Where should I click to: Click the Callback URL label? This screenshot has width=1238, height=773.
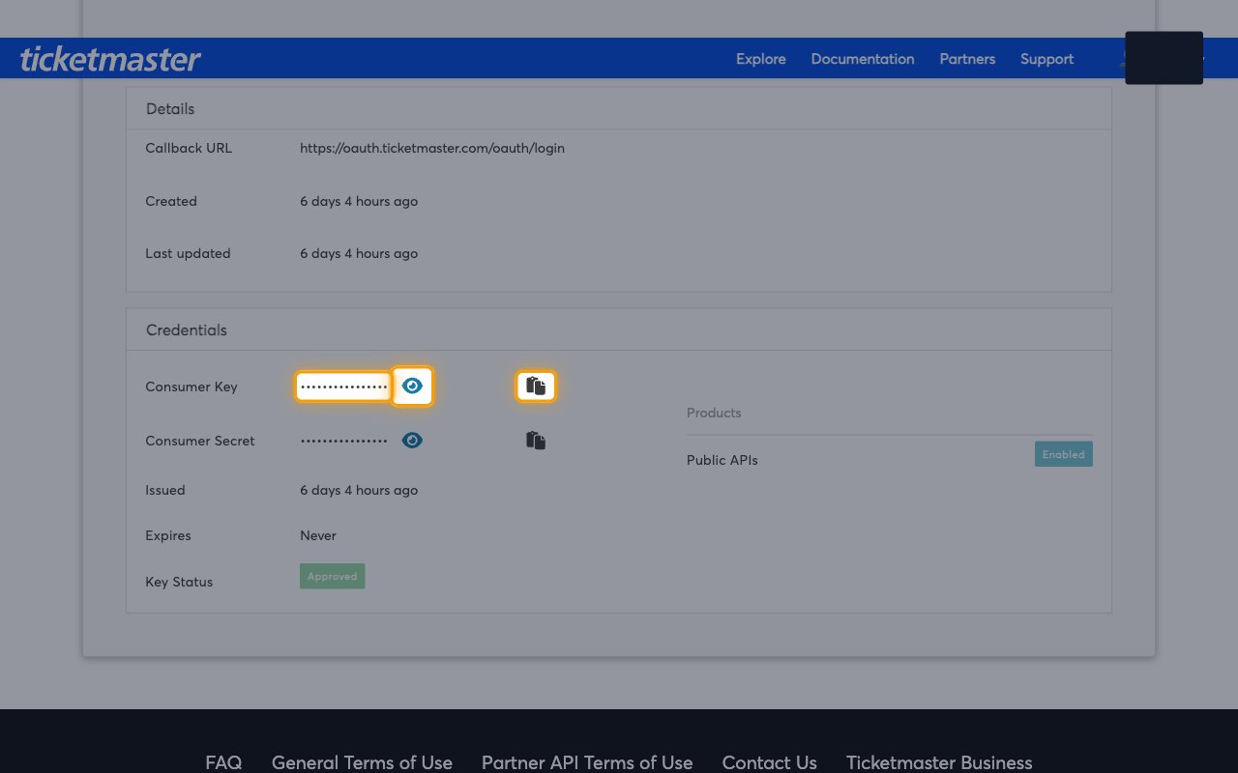pos(189,148)
